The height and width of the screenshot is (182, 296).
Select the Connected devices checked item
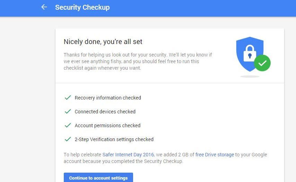click(105, 112)
